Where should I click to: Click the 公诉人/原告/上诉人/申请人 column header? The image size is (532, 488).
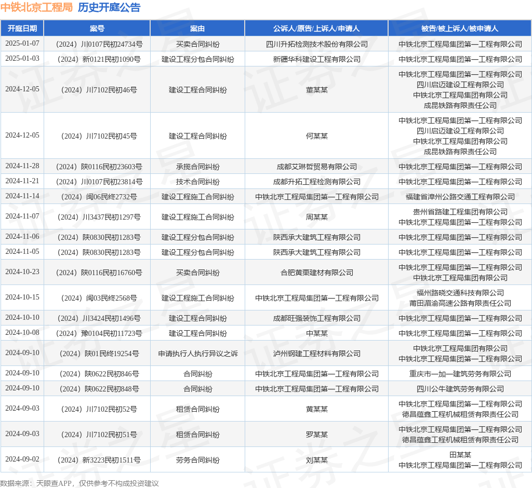point(316,29)
